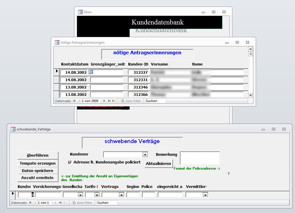Expand the Vertrags combo box
The height and width of the screenshot is (213, 295).
(x=121, y=195)
